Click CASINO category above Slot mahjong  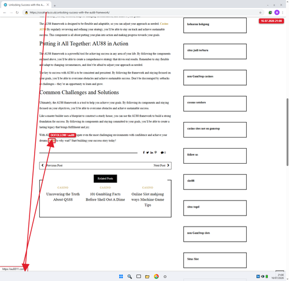[x=147, y=187]
